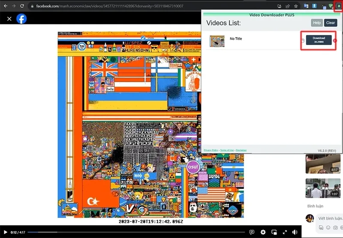Screen dimensions: 343x238
Task: Expand options arrow beside Download button
Action: [x=335, y=41]
